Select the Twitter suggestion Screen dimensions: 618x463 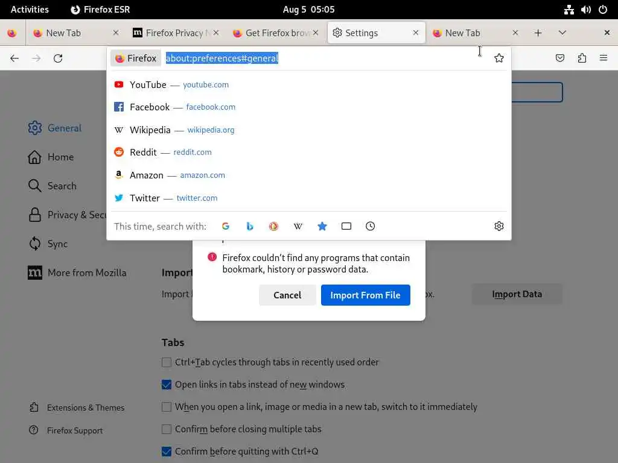[x=308, y=198]
